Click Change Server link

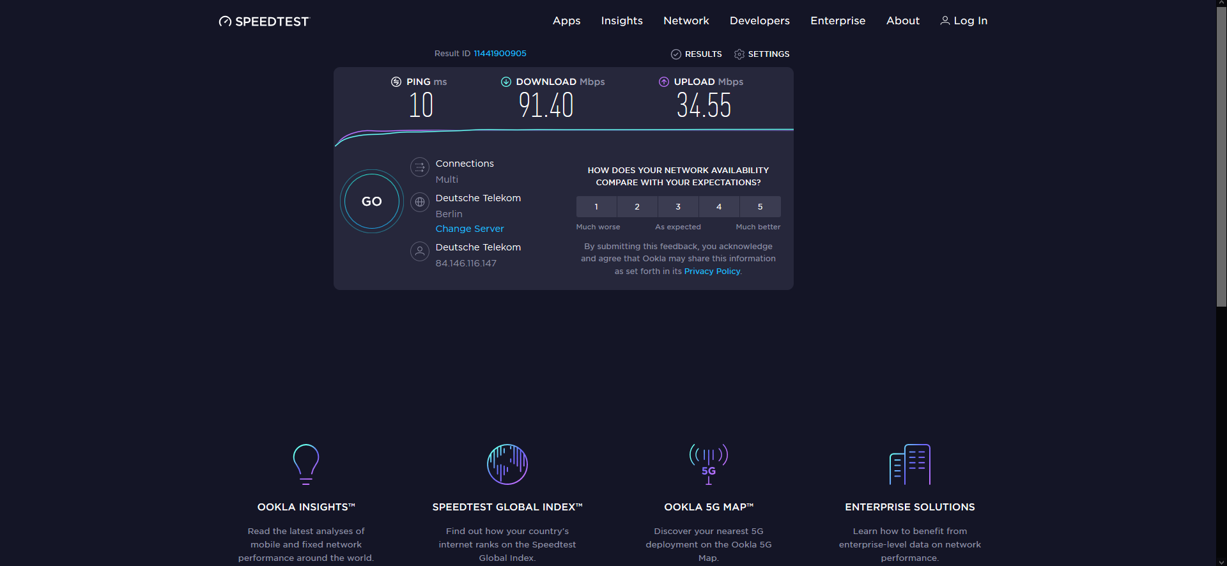(x=470, y=229)
